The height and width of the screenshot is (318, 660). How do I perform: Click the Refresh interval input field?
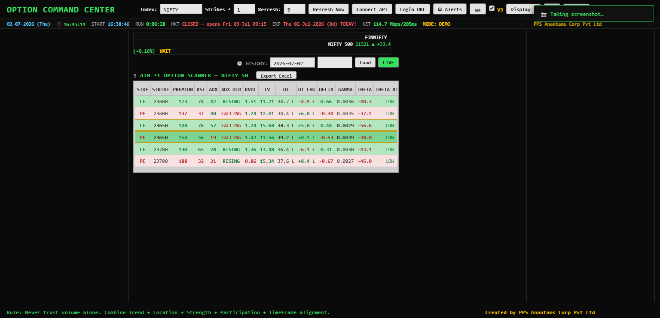[294, 9]
